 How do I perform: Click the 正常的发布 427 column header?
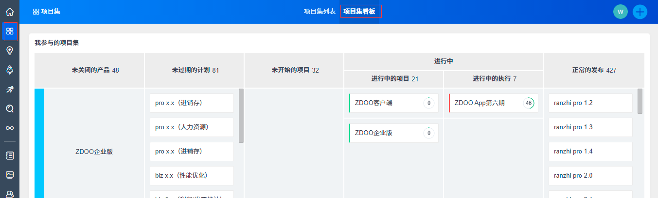tap(594, 70)
